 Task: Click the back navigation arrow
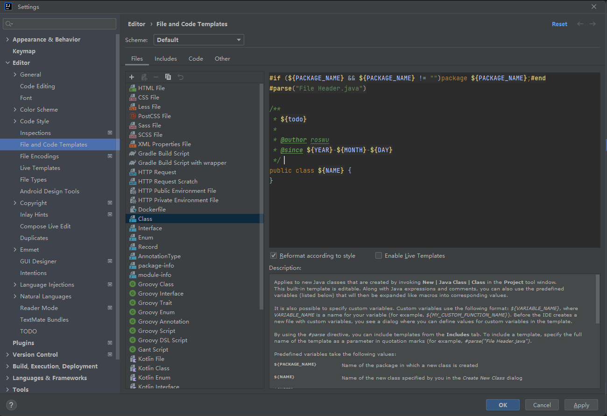point(580,24)
